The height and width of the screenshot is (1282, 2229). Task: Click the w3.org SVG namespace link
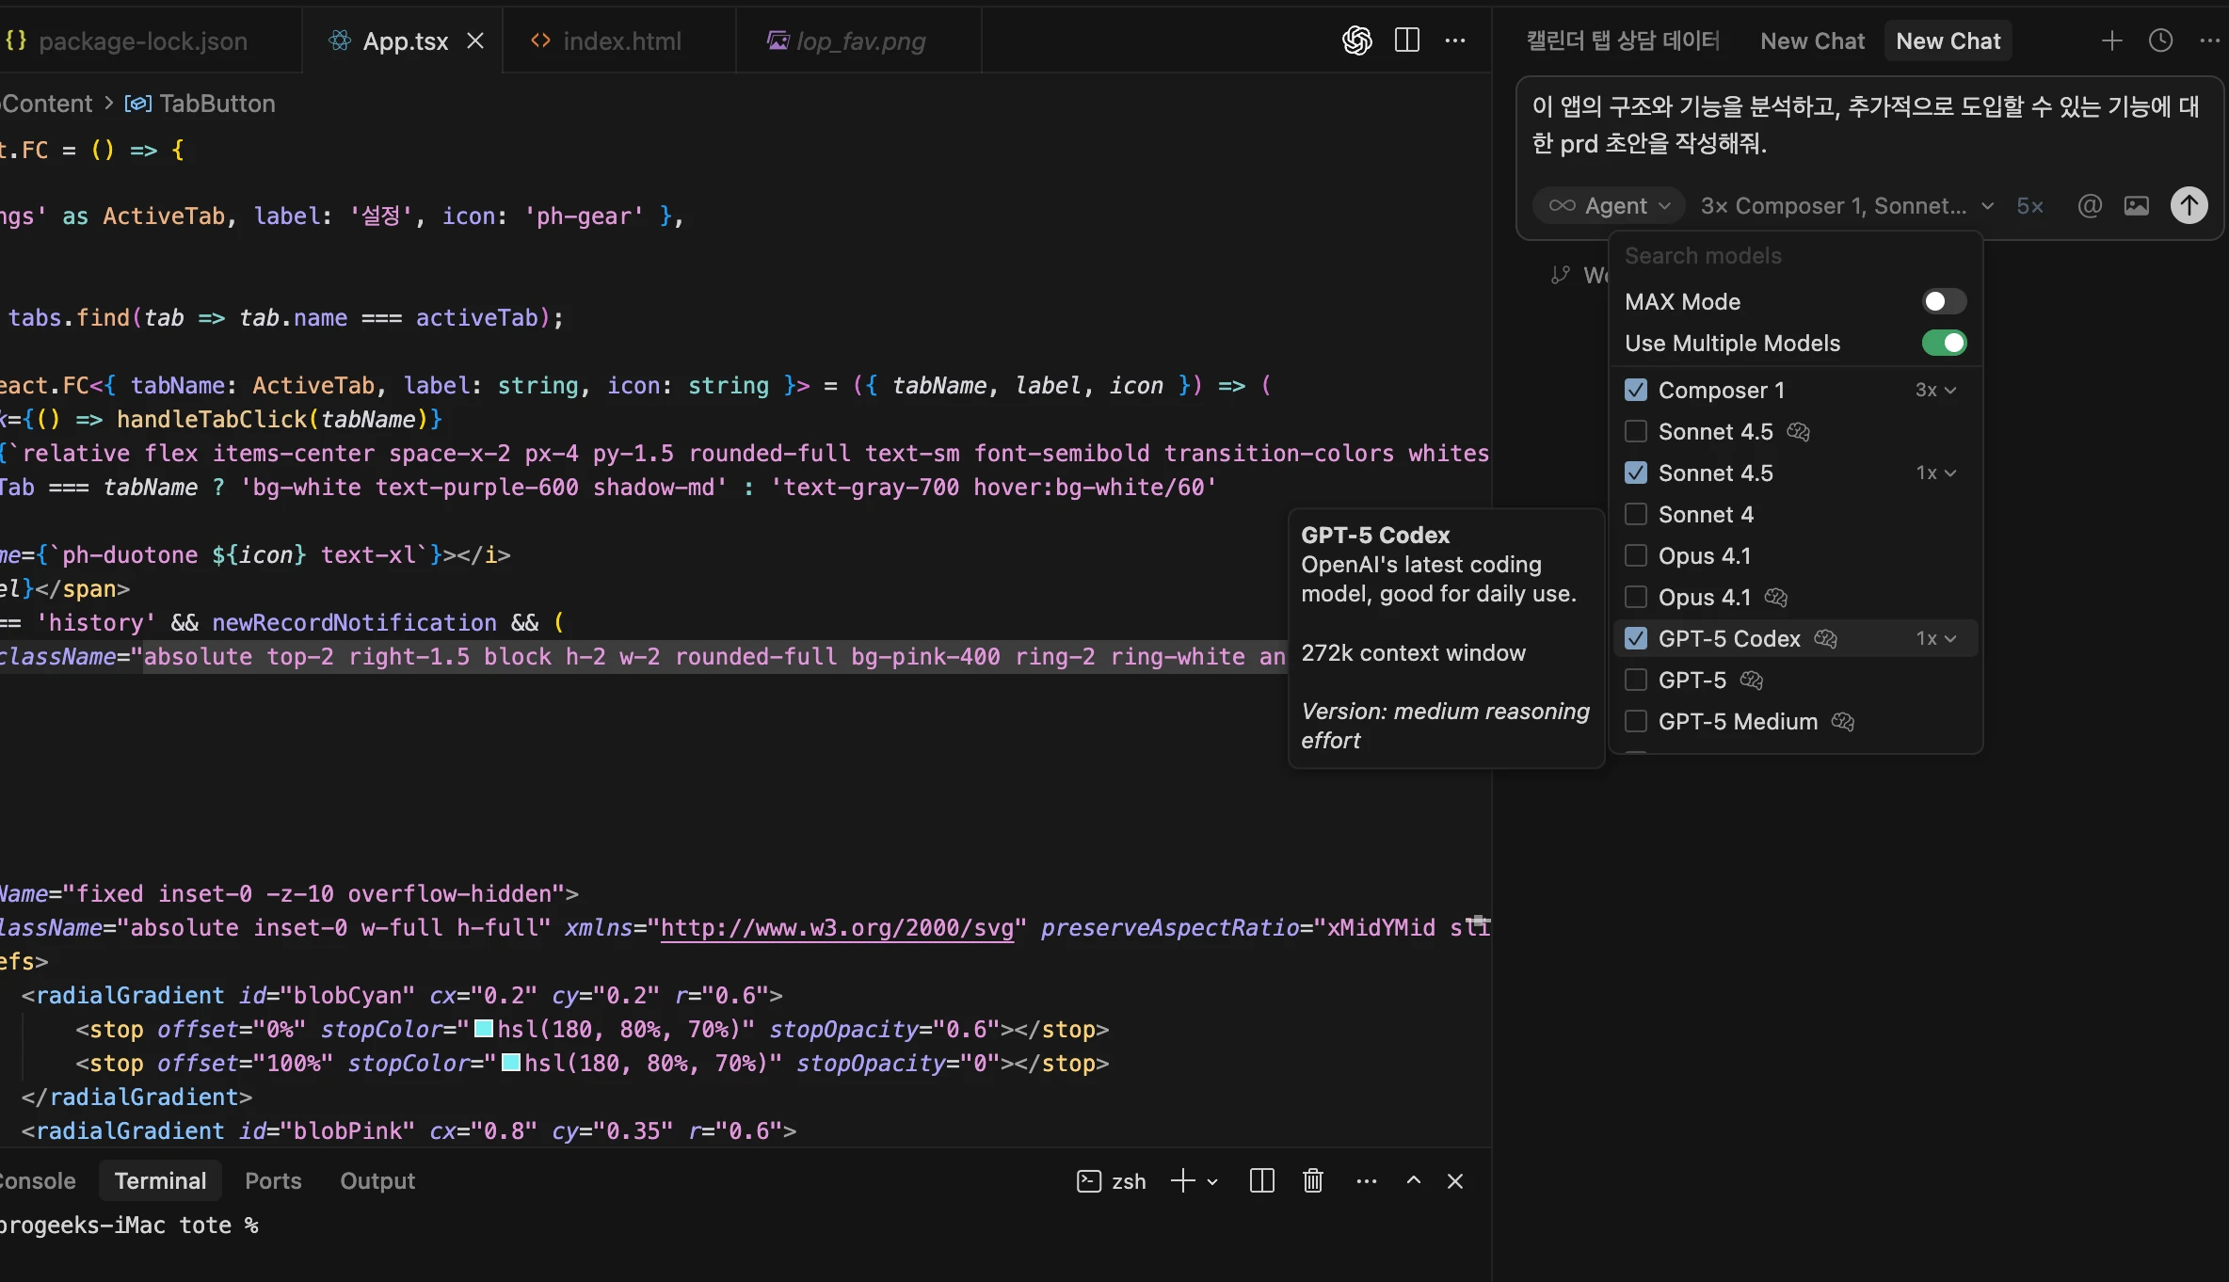[837, 927]
